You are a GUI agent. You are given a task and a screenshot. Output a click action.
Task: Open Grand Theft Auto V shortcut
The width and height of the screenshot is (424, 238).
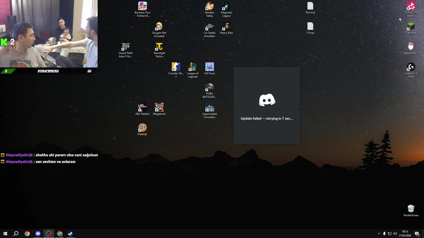(126, 50)
